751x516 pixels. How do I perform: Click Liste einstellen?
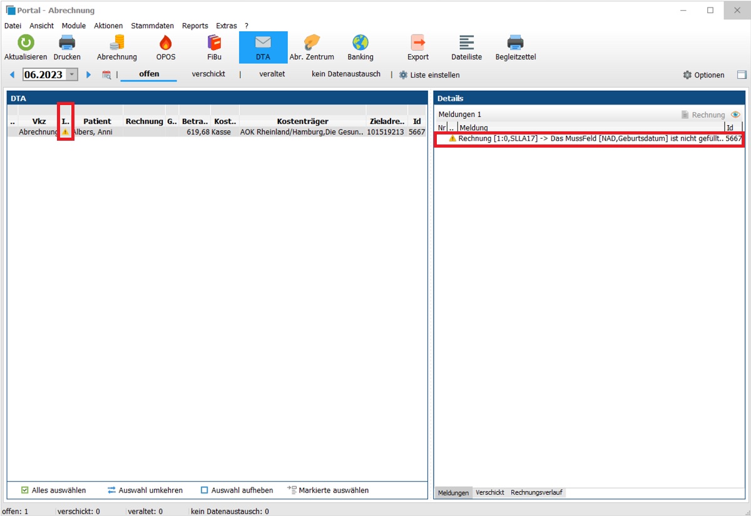point(429,75)
